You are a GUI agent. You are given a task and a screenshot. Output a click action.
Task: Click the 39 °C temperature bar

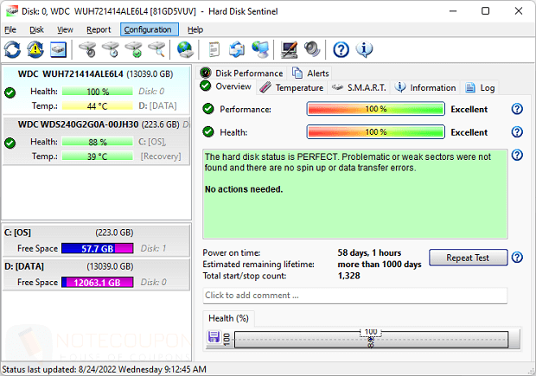98,156
